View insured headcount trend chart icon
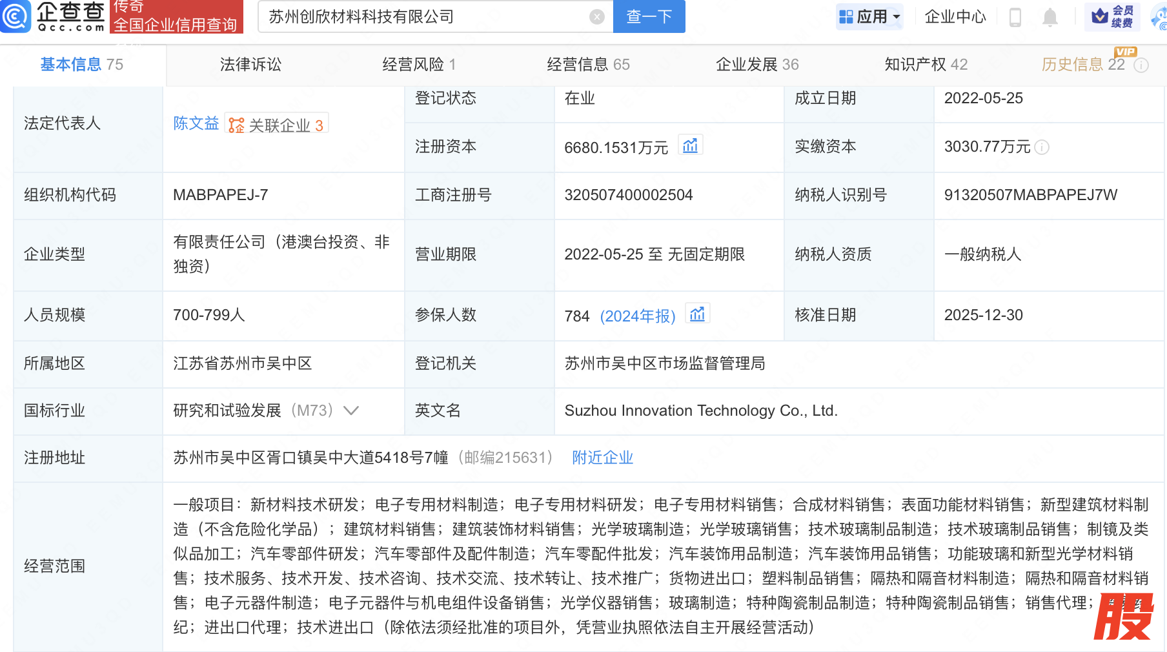Viewport: 1167px width, 652px height. coord(697,314)
